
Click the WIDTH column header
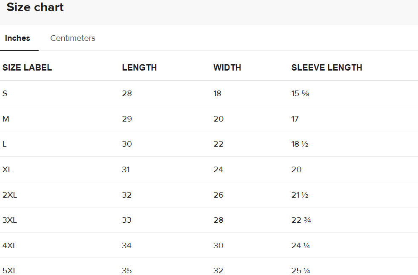(227, 68)
